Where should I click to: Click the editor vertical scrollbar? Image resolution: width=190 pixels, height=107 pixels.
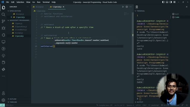[133, 43]
